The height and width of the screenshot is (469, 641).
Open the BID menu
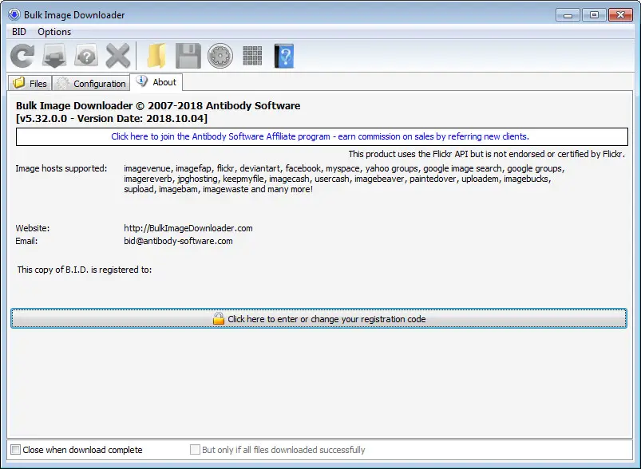pos(19,32)
